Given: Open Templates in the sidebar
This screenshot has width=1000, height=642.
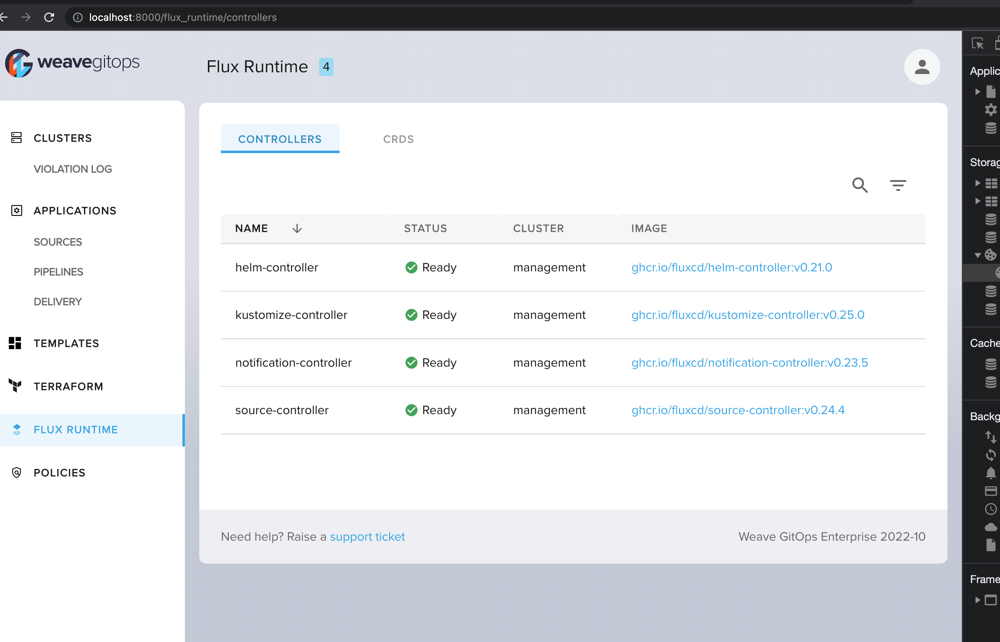Looking at the screenshot, I should coord(66,343).
